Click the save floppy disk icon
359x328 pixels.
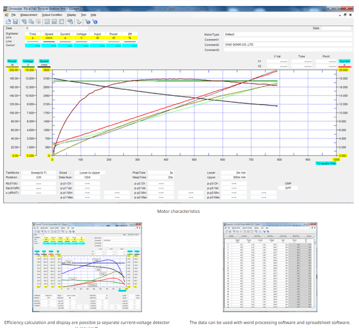click(x=15, y=22)
